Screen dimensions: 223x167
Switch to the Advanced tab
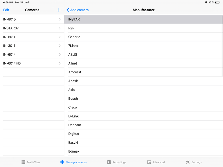(156, 162)
